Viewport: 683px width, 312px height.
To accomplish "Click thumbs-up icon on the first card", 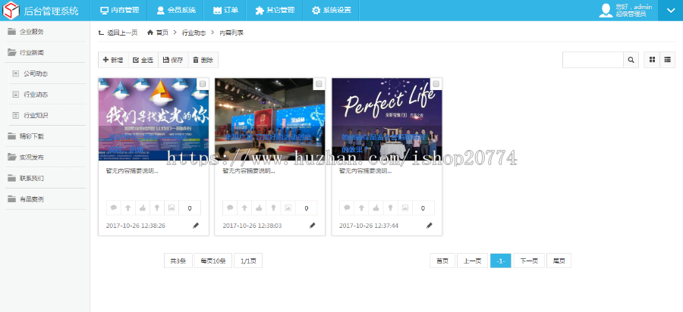I will tap(142, 207).
